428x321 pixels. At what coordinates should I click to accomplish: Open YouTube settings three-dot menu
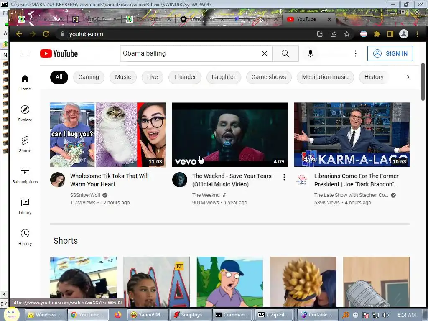tap(355, 53)
